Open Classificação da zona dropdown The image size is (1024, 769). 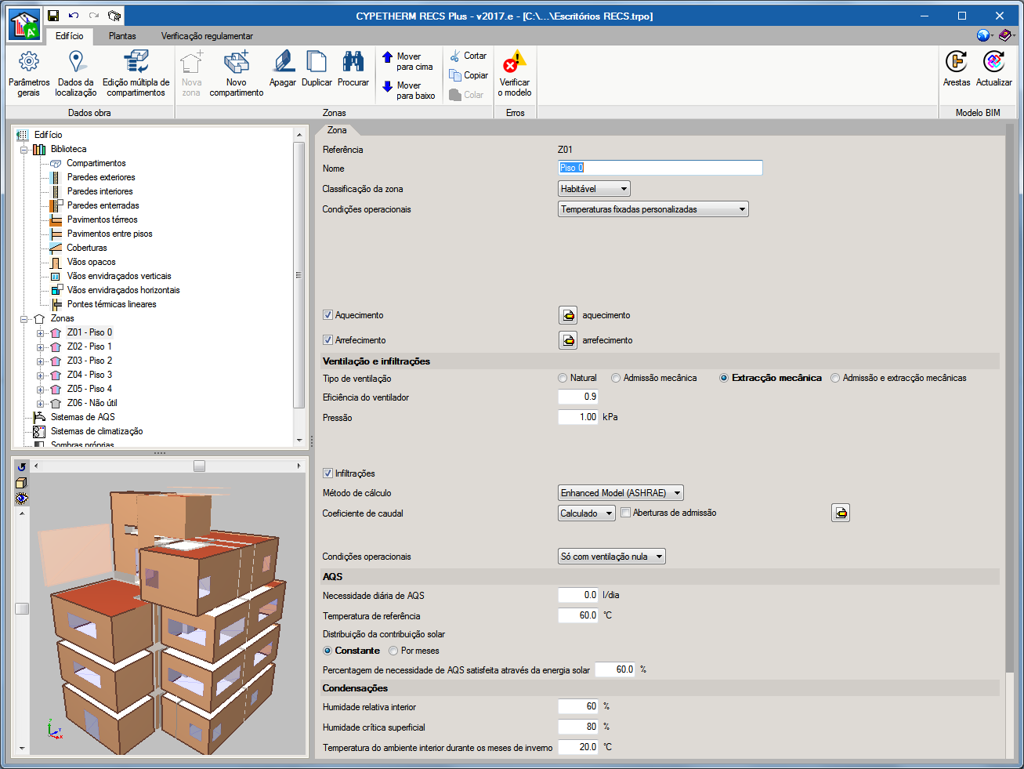[594, 189]
